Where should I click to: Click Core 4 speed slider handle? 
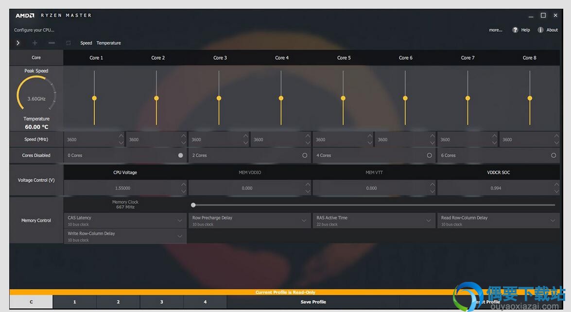281,98
